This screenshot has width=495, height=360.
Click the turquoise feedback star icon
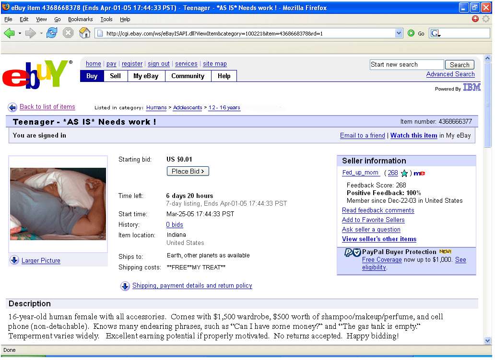(404, 173)
